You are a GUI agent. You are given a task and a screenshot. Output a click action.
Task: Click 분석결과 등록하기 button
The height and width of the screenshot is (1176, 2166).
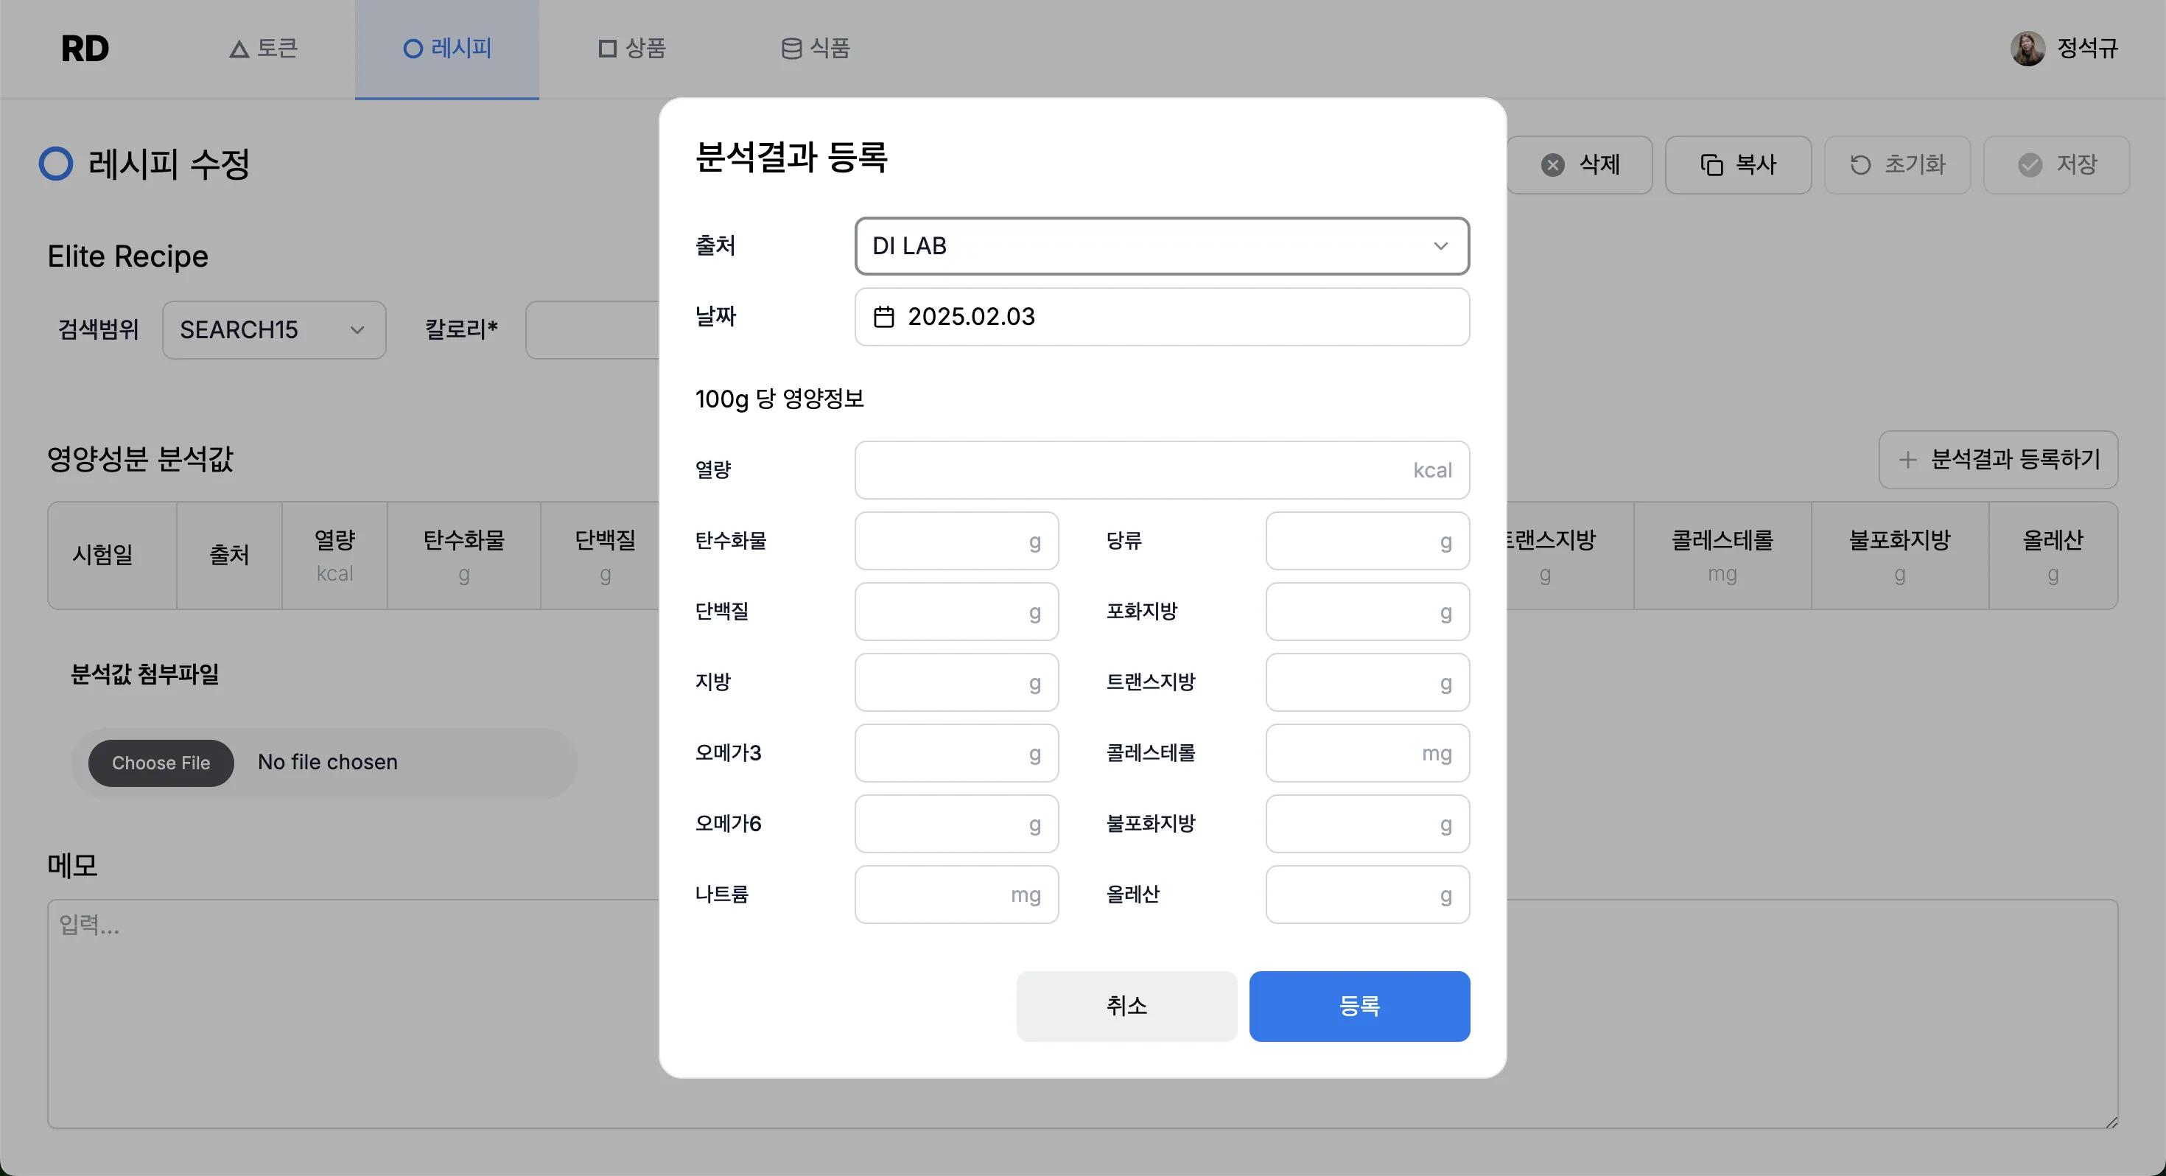[1998, 459]
